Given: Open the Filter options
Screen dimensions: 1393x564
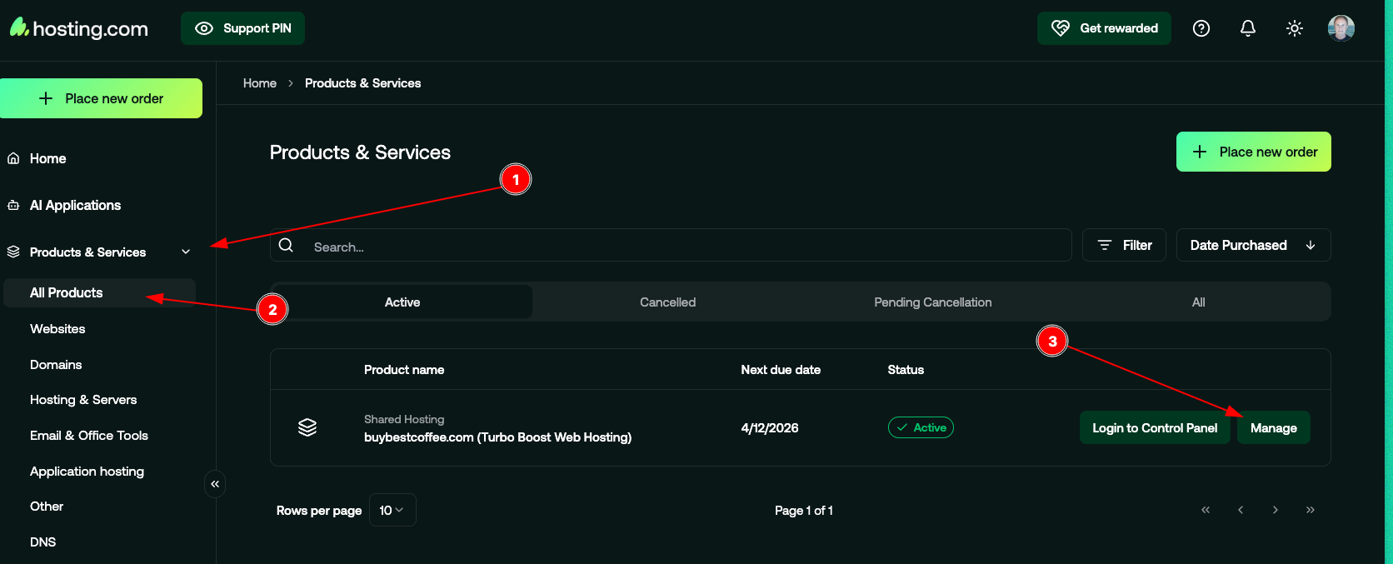Looking at the screenshot, I should 1124,245.
